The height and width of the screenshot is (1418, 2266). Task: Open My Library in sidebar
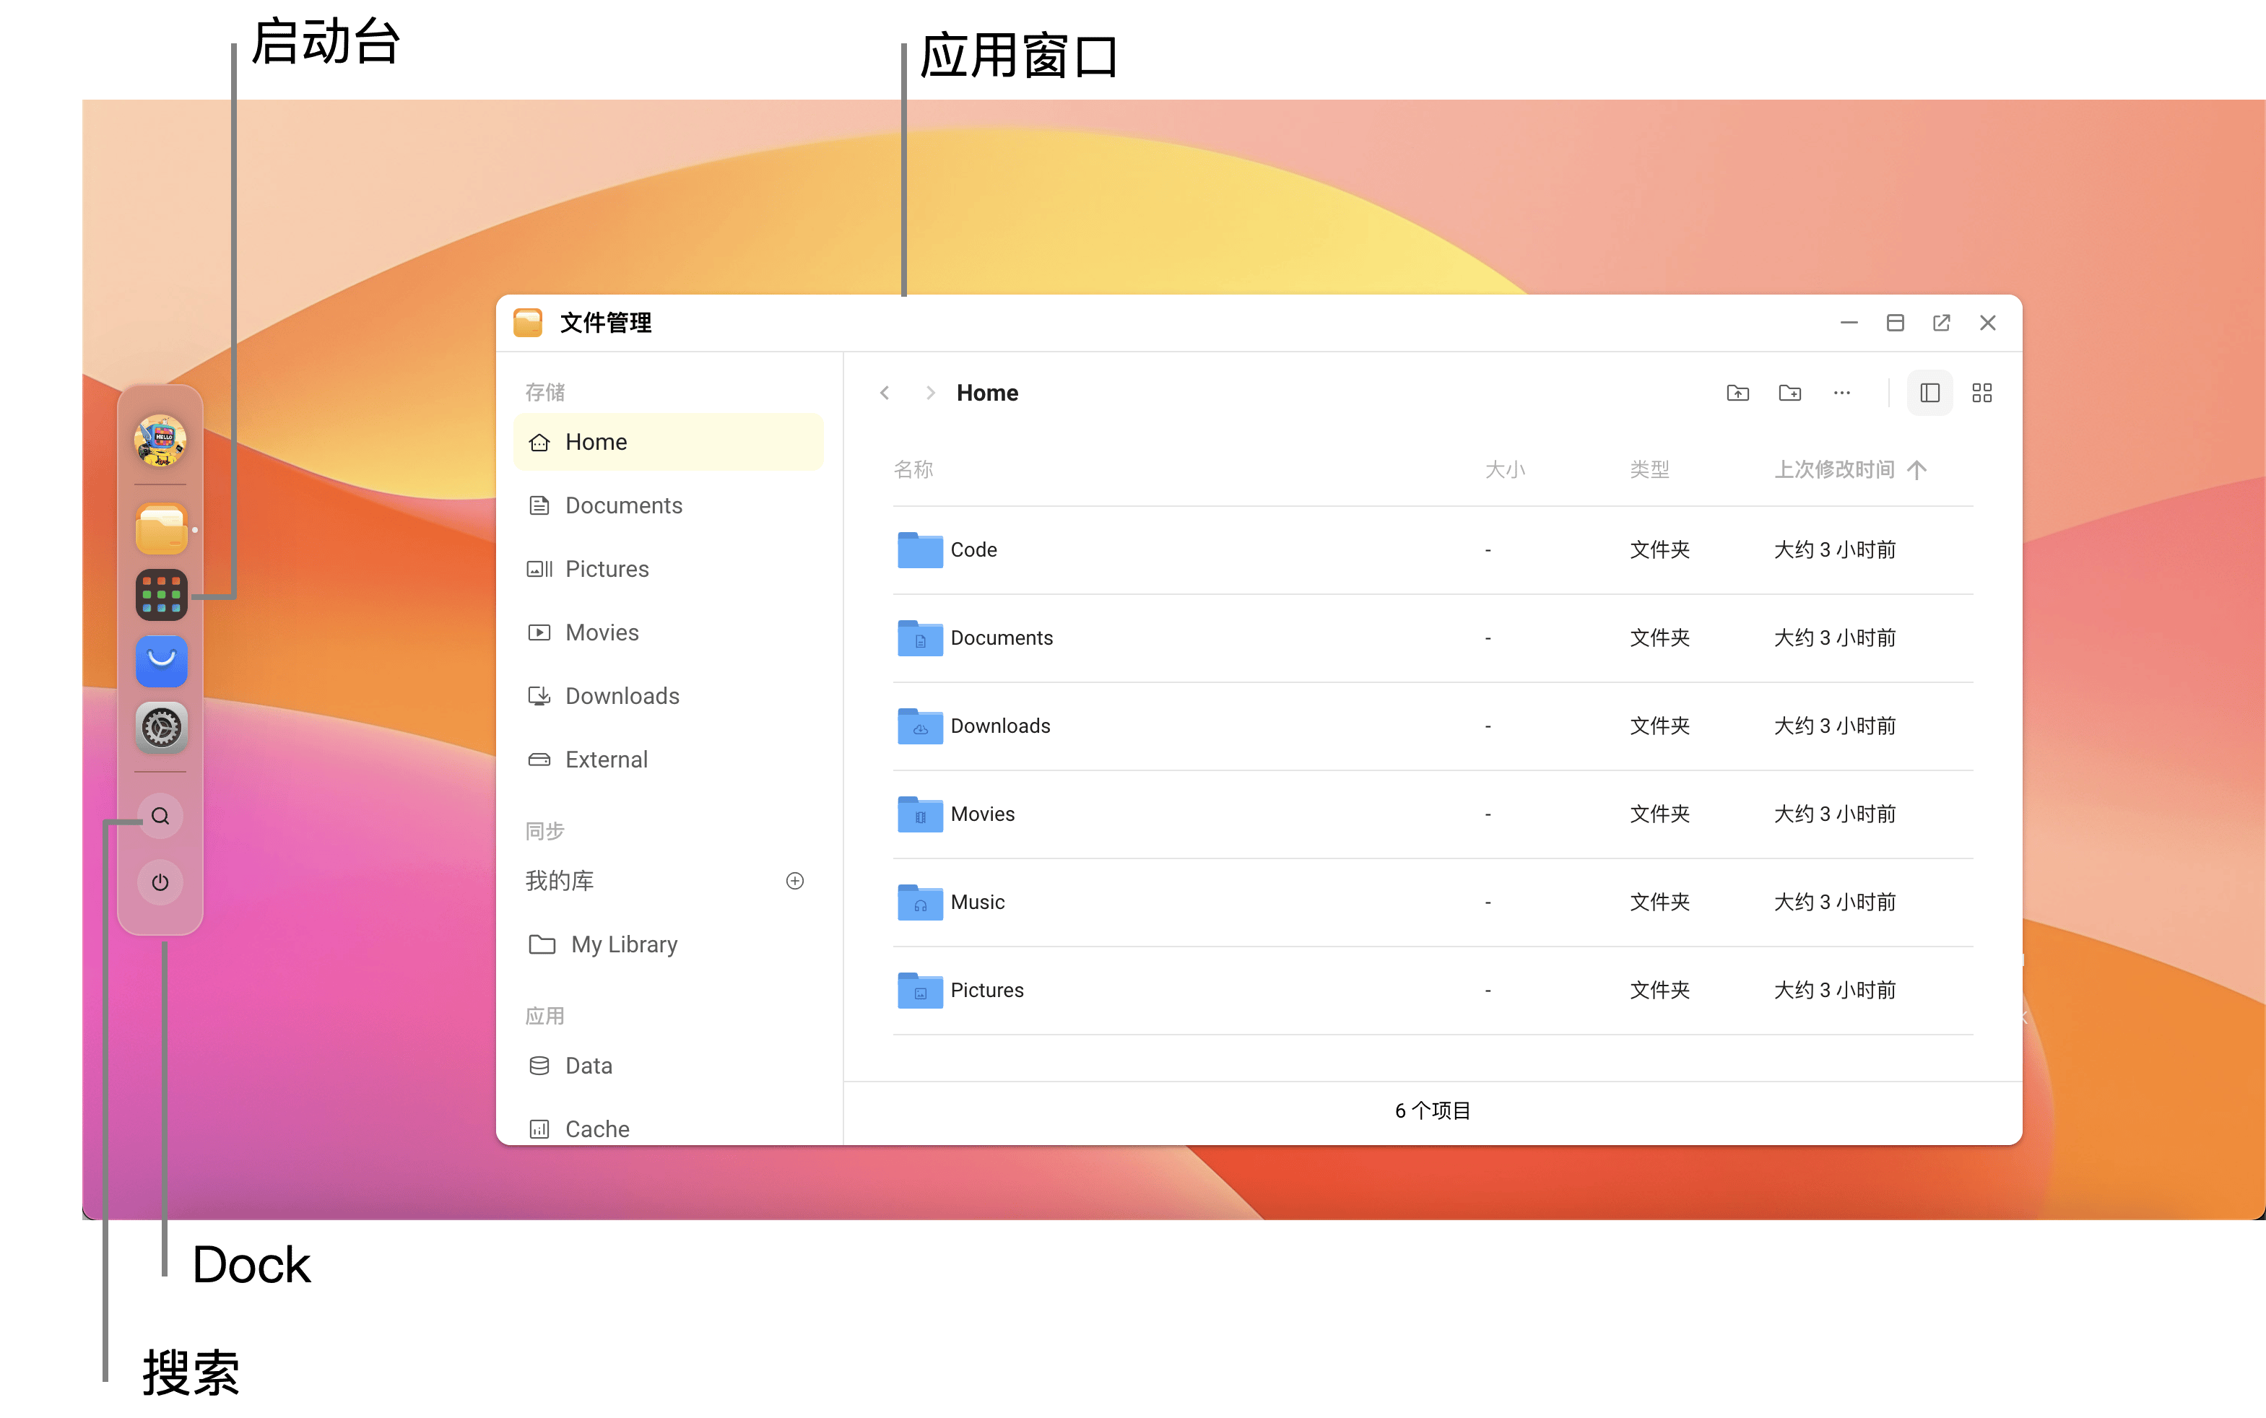coord(624,944)
